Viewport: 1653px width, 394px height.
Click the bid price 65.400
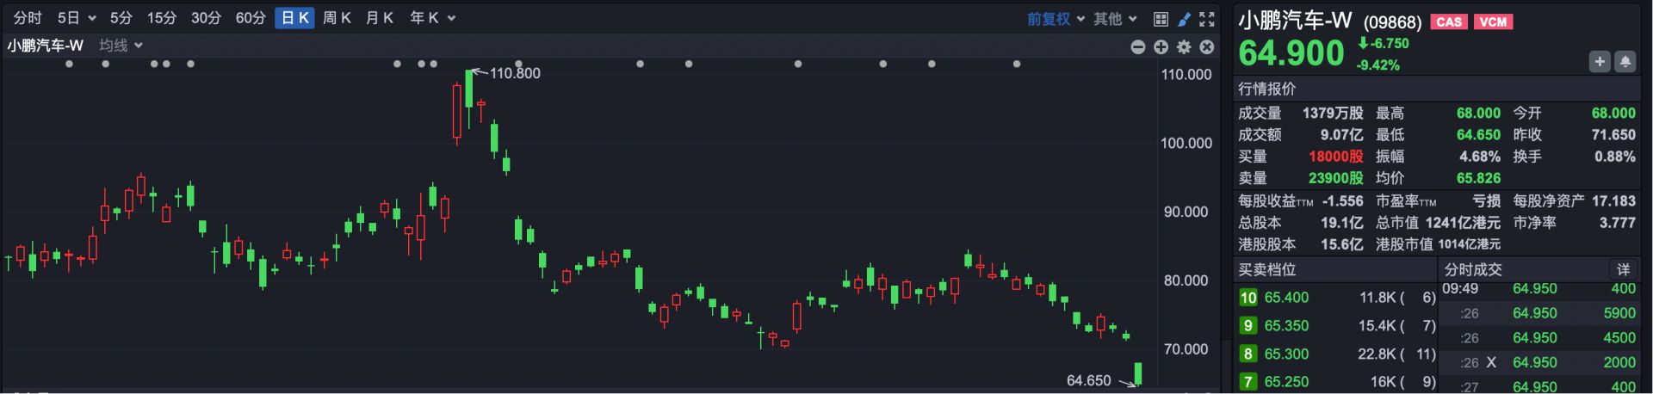(x=1286, y=298)
